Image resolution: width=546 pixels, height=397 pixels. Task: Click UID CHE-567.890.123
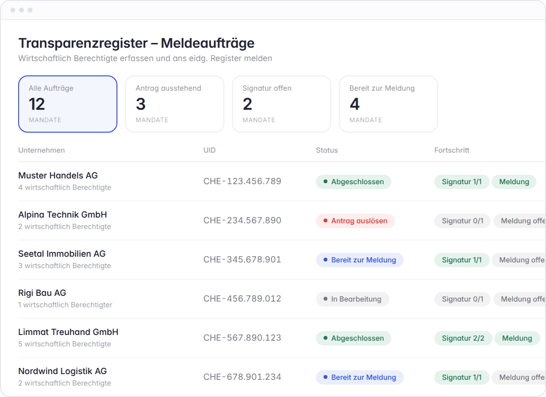point(242,338)
